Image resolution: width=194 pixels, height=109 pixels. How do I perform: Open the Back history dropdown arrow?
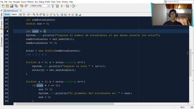click(26, 15)
